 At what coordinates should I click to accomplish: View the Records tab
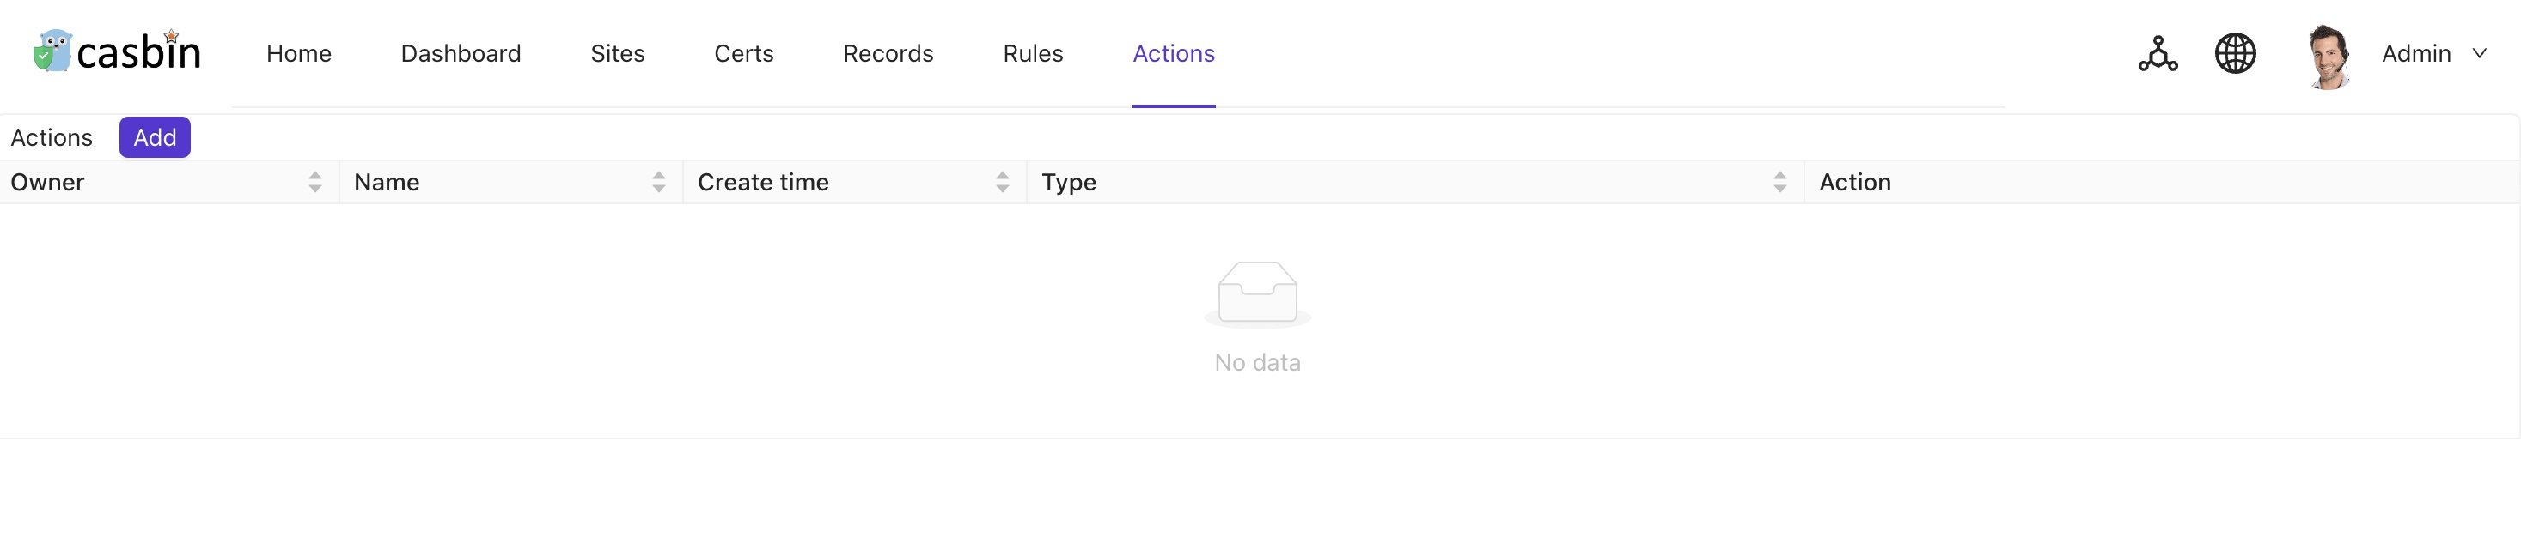coord(888,54)
